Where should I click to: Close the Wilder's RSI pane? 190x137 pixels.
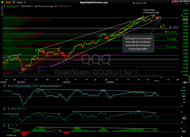coord(4,109)
